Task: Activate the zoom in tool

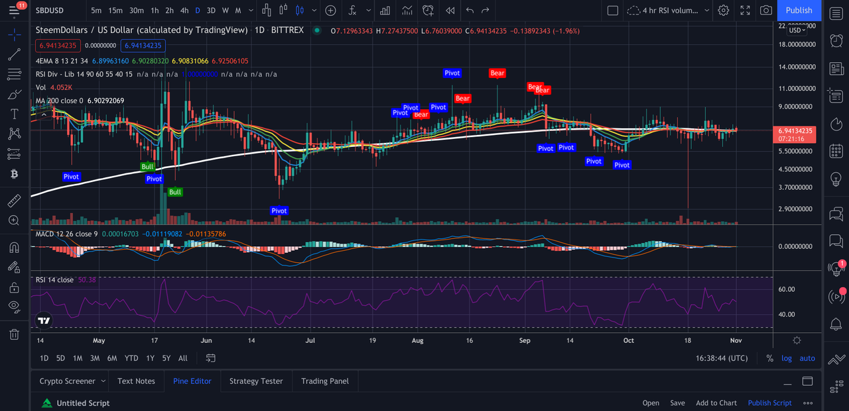Action: click(14, 220)
